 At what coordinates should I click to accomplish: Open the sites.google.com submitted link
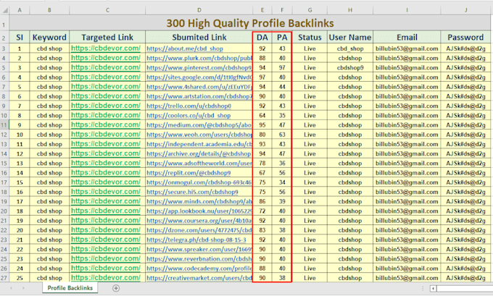pyautogui.click(x=199, y=77)
